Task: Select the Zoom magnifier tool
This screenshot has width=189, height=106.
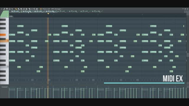Action: pos(35,9)
